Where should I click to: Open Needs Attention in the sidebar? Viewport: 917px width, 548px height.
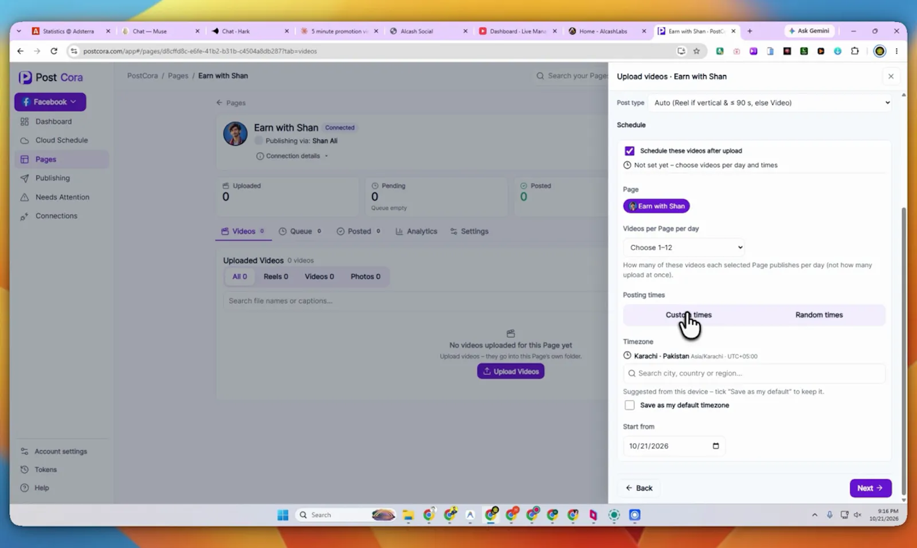coord(62,197)
